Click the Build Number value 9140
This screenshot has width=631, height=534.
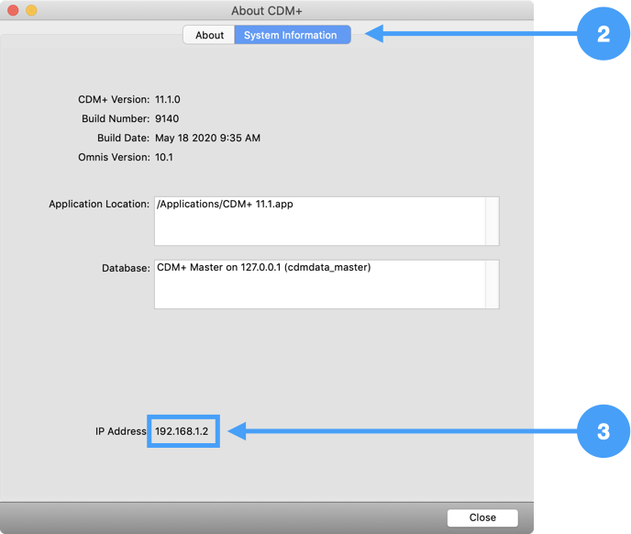coord(167,118)
